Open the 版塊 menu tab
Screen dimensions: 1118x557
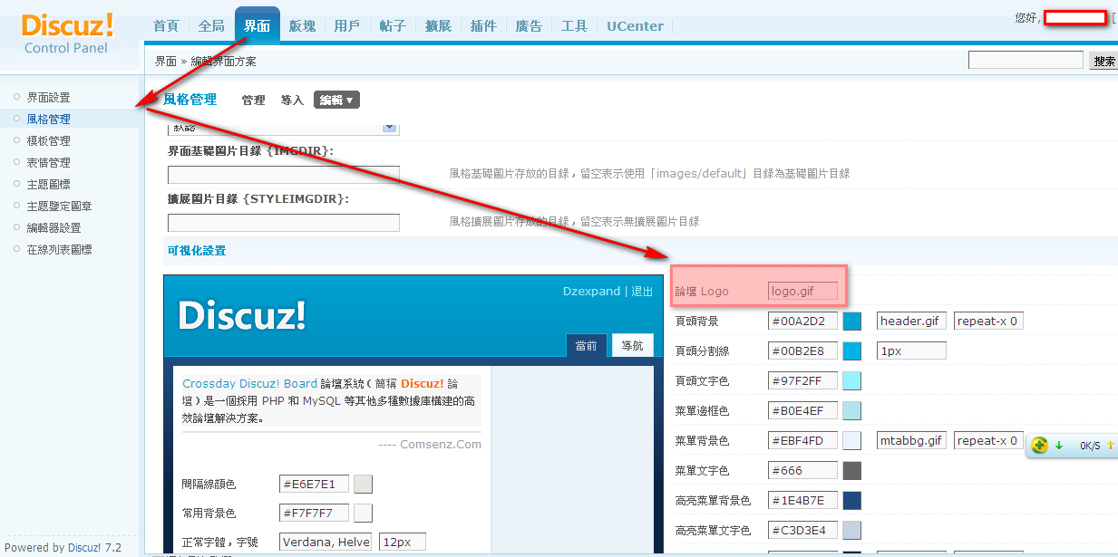[302, 26]
